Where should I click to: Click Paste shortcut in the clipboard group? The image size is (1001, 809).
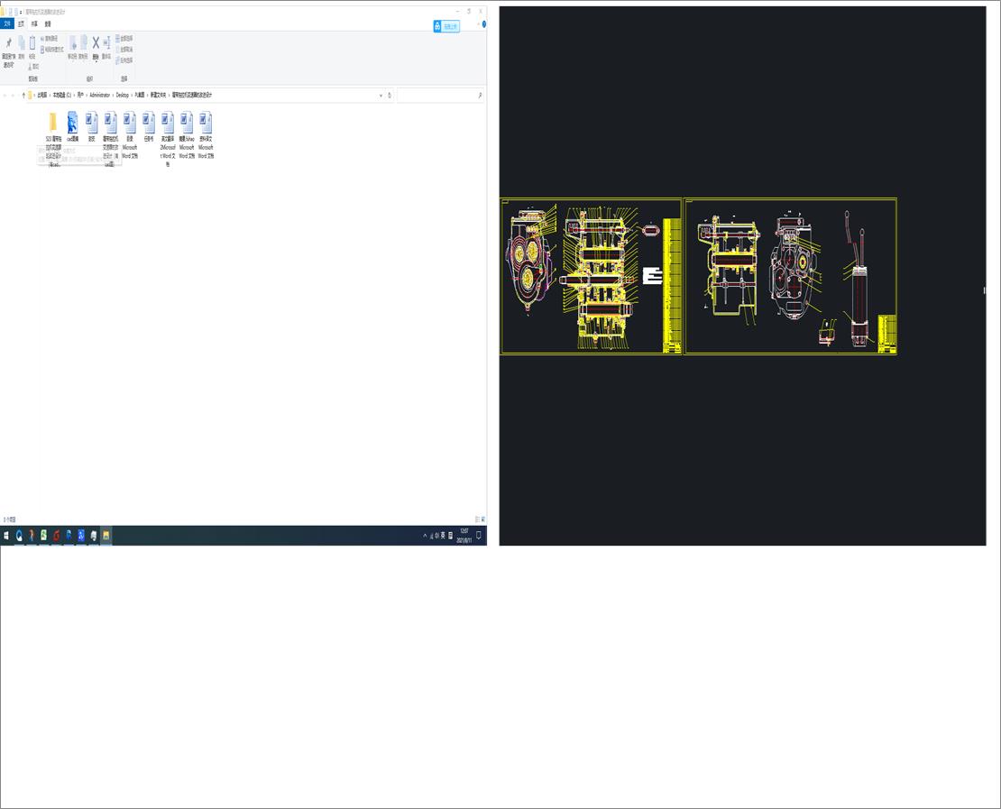(52, 50)
